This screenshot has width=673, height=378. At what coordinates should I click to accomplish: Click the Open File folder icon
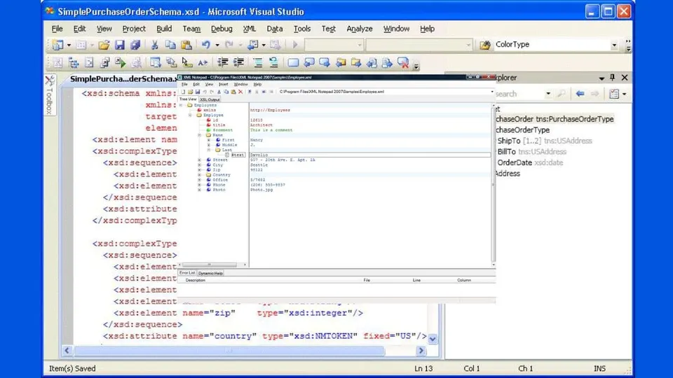[104, 45]
